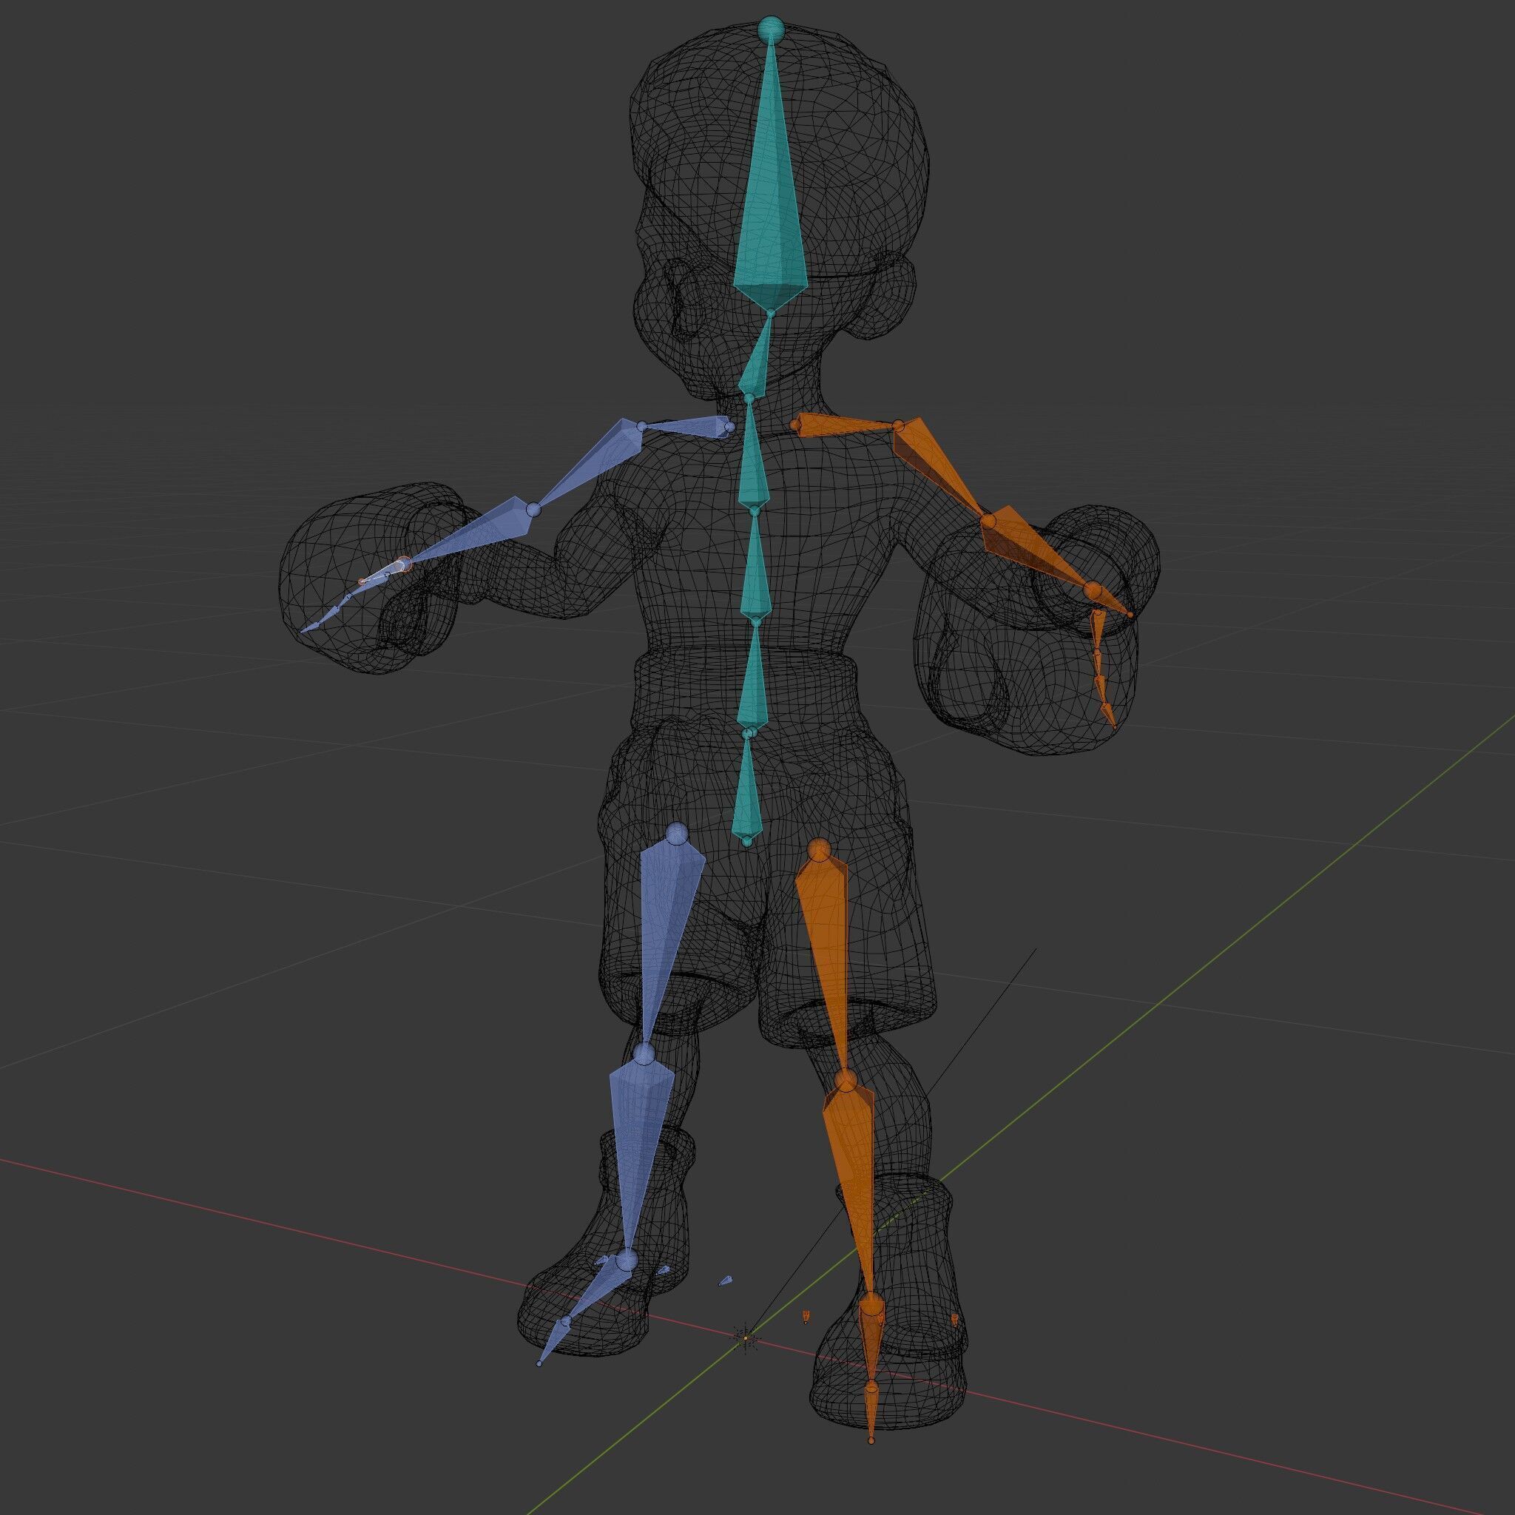Viewport: 1515px width, 1515px height.
Task: Click the orange elbow joint sphere
Action: coord(988,520)
